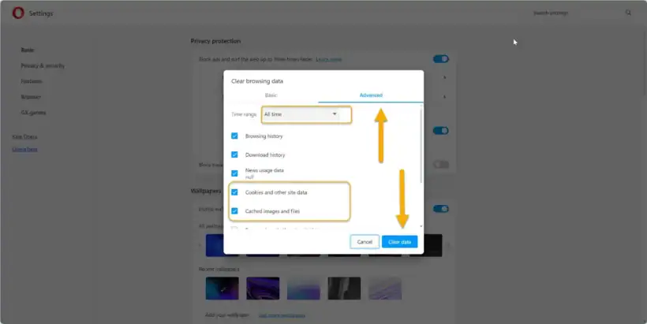Click the Opera logo icon
This screenshot has width=647, height=324.
[x=17, y=13]
